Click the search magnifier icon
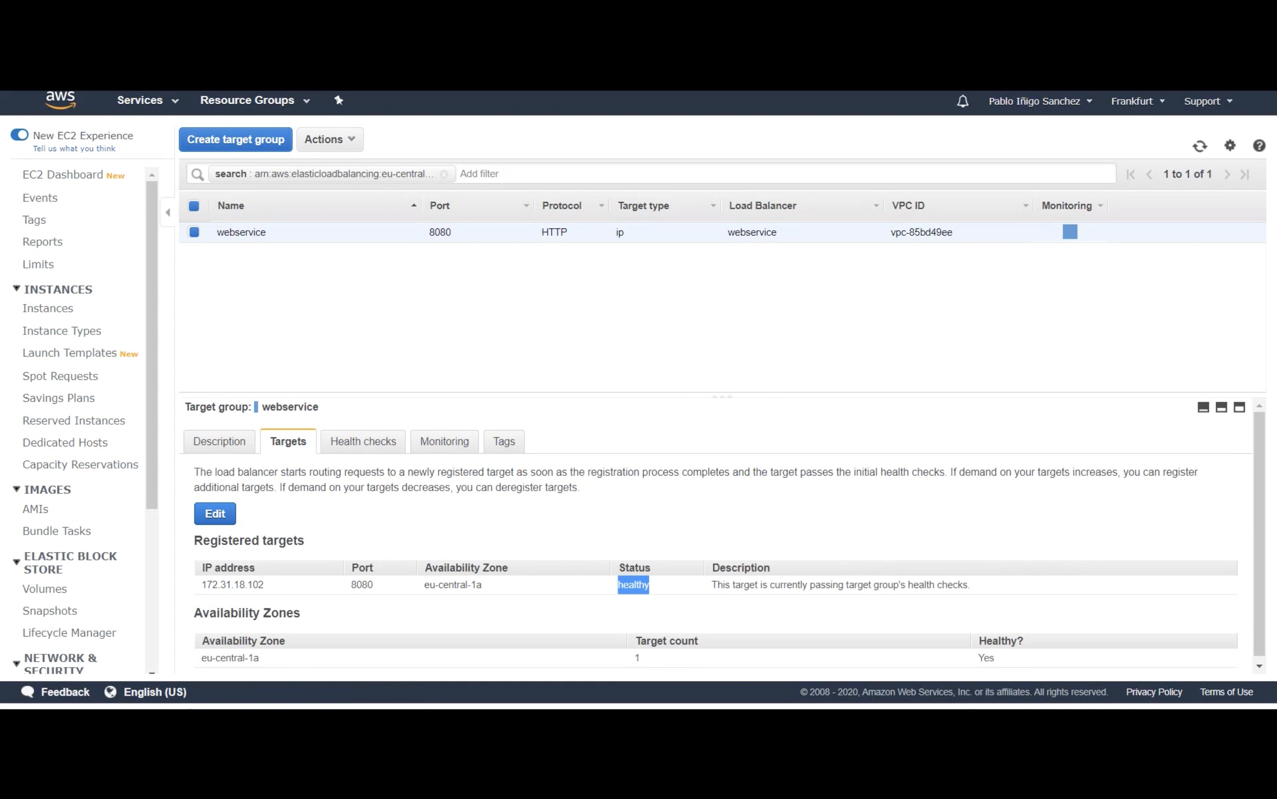This screenshot has height=799, width=1277. [198, 174]
